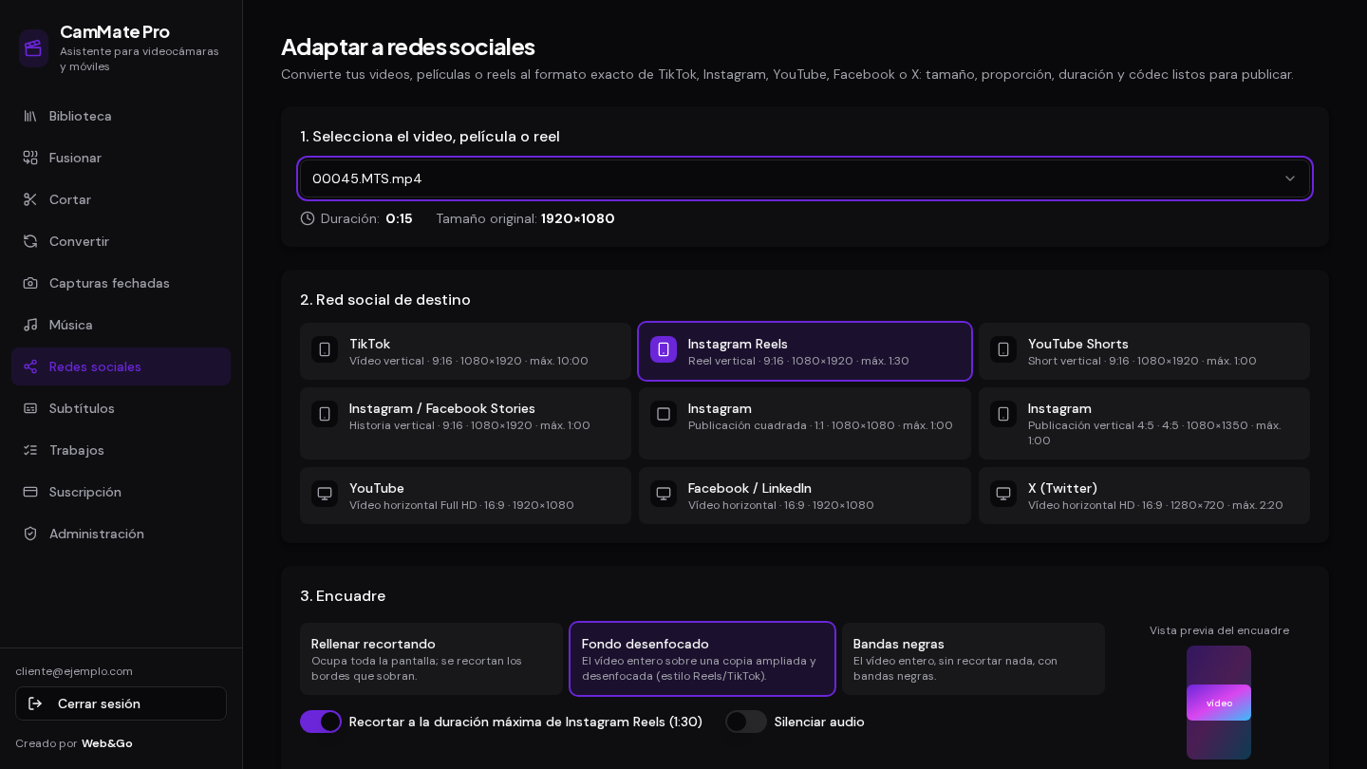Click the YouTube monitor icon
This screenshot has height=769, width=1367.
tap(325, 494)
